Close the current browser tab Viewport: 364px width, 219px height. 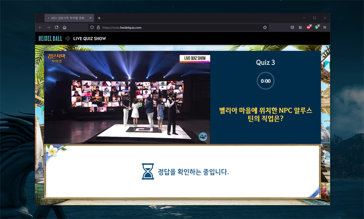tap(91, 18)
